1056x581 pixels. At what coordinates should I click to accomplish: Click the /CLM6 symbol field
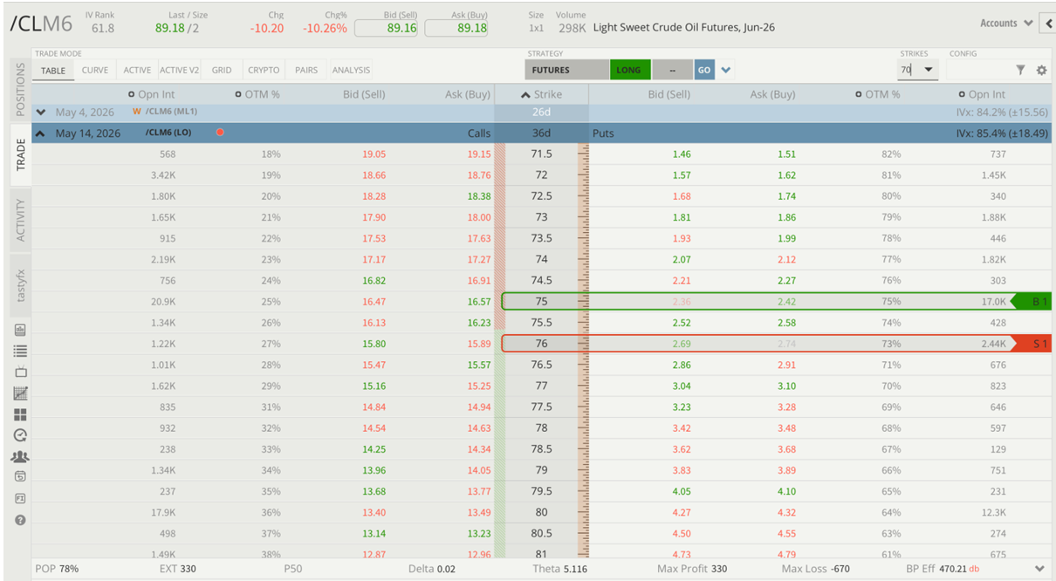coord(40,24)
